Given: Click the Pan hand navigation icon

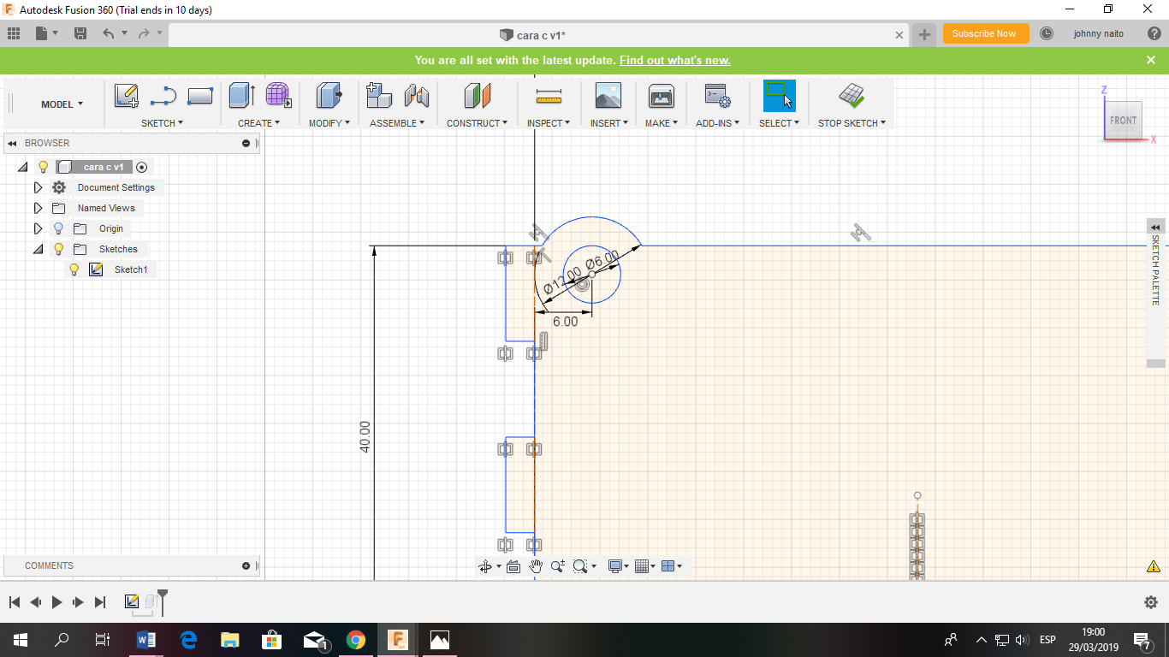Looking at the screenshot, I should pos(536,565).
